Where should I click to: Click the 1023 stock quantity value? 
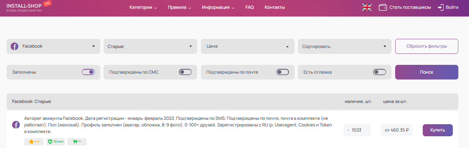pos(357,130)
